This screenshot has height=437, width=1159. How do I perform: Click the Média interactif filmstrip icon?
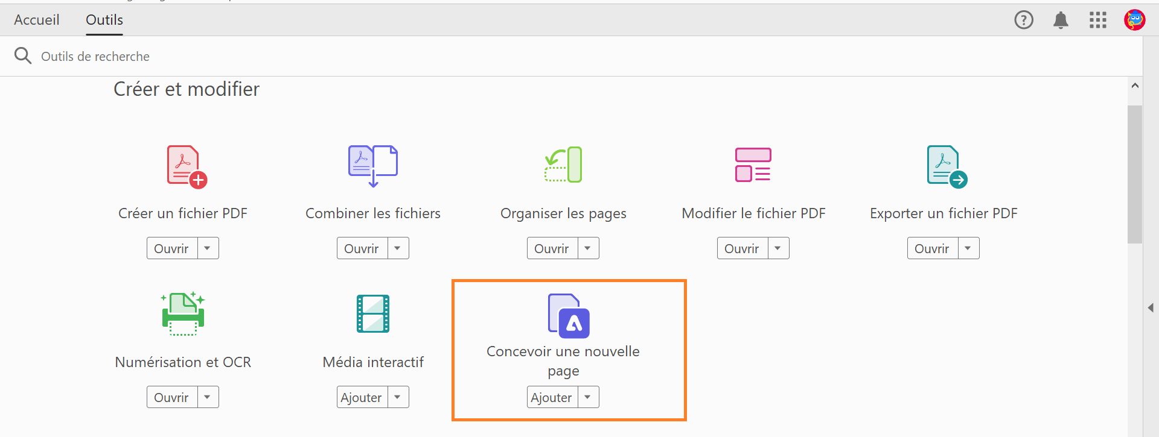click(x=372, y=313)
